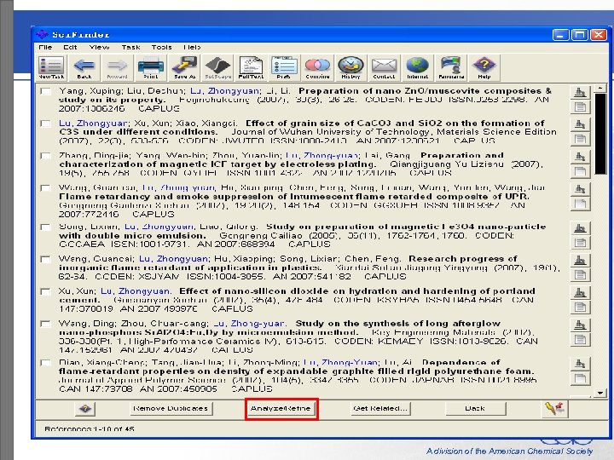This screenshot has height=460, width=614.
Task: Open citations icon for CaCO3 and SiO2 reference
Action: click(580, 124)
